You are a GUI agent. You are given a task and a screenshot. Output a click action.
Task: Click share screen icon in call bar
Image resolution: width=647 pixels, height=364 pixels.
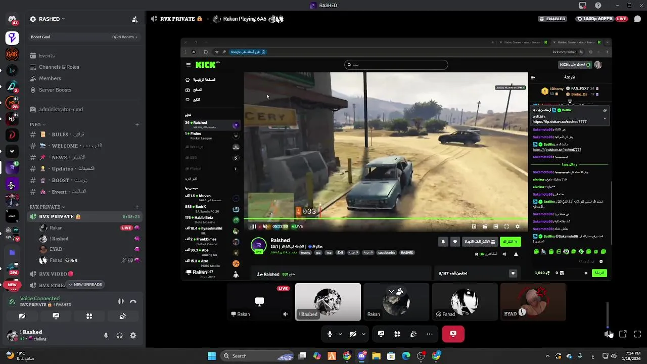coord(381,334)
